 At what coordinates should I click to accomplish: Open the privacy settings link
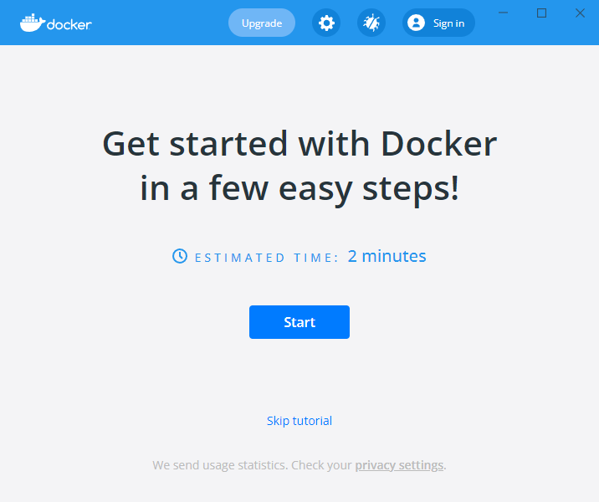[399, 465]
